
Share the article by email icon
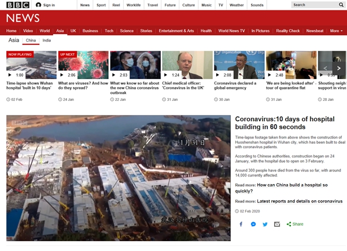tap(277, 224)
